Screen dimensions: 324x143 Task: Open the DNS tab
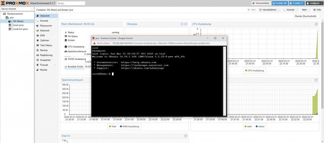46,35
